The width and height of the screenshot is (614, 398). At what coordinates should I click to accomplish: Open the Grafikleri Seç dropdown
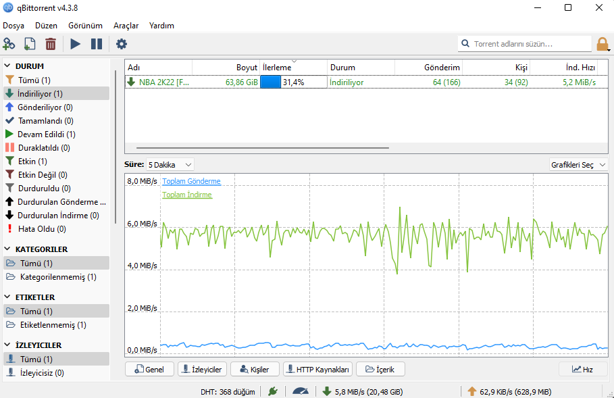click(578, 164)
